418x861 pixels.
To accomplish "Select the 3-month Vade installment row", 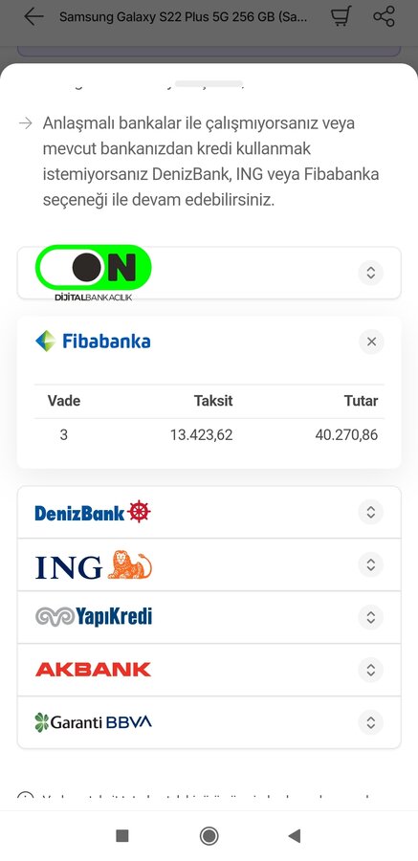I will (x=209, y=435).
